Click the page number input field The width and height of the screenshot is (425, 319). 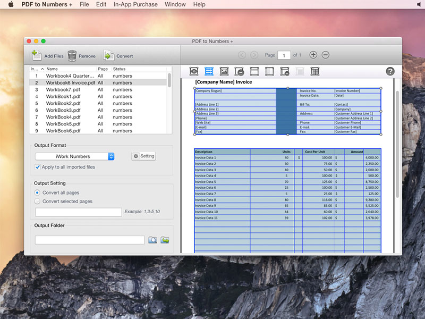[x=284, y=55]
